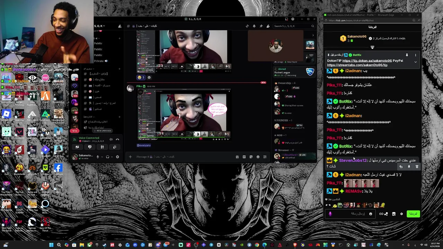Add reaction next to the laughing emoji
Screen dimensions: 443x249
[x=149, y=77]
